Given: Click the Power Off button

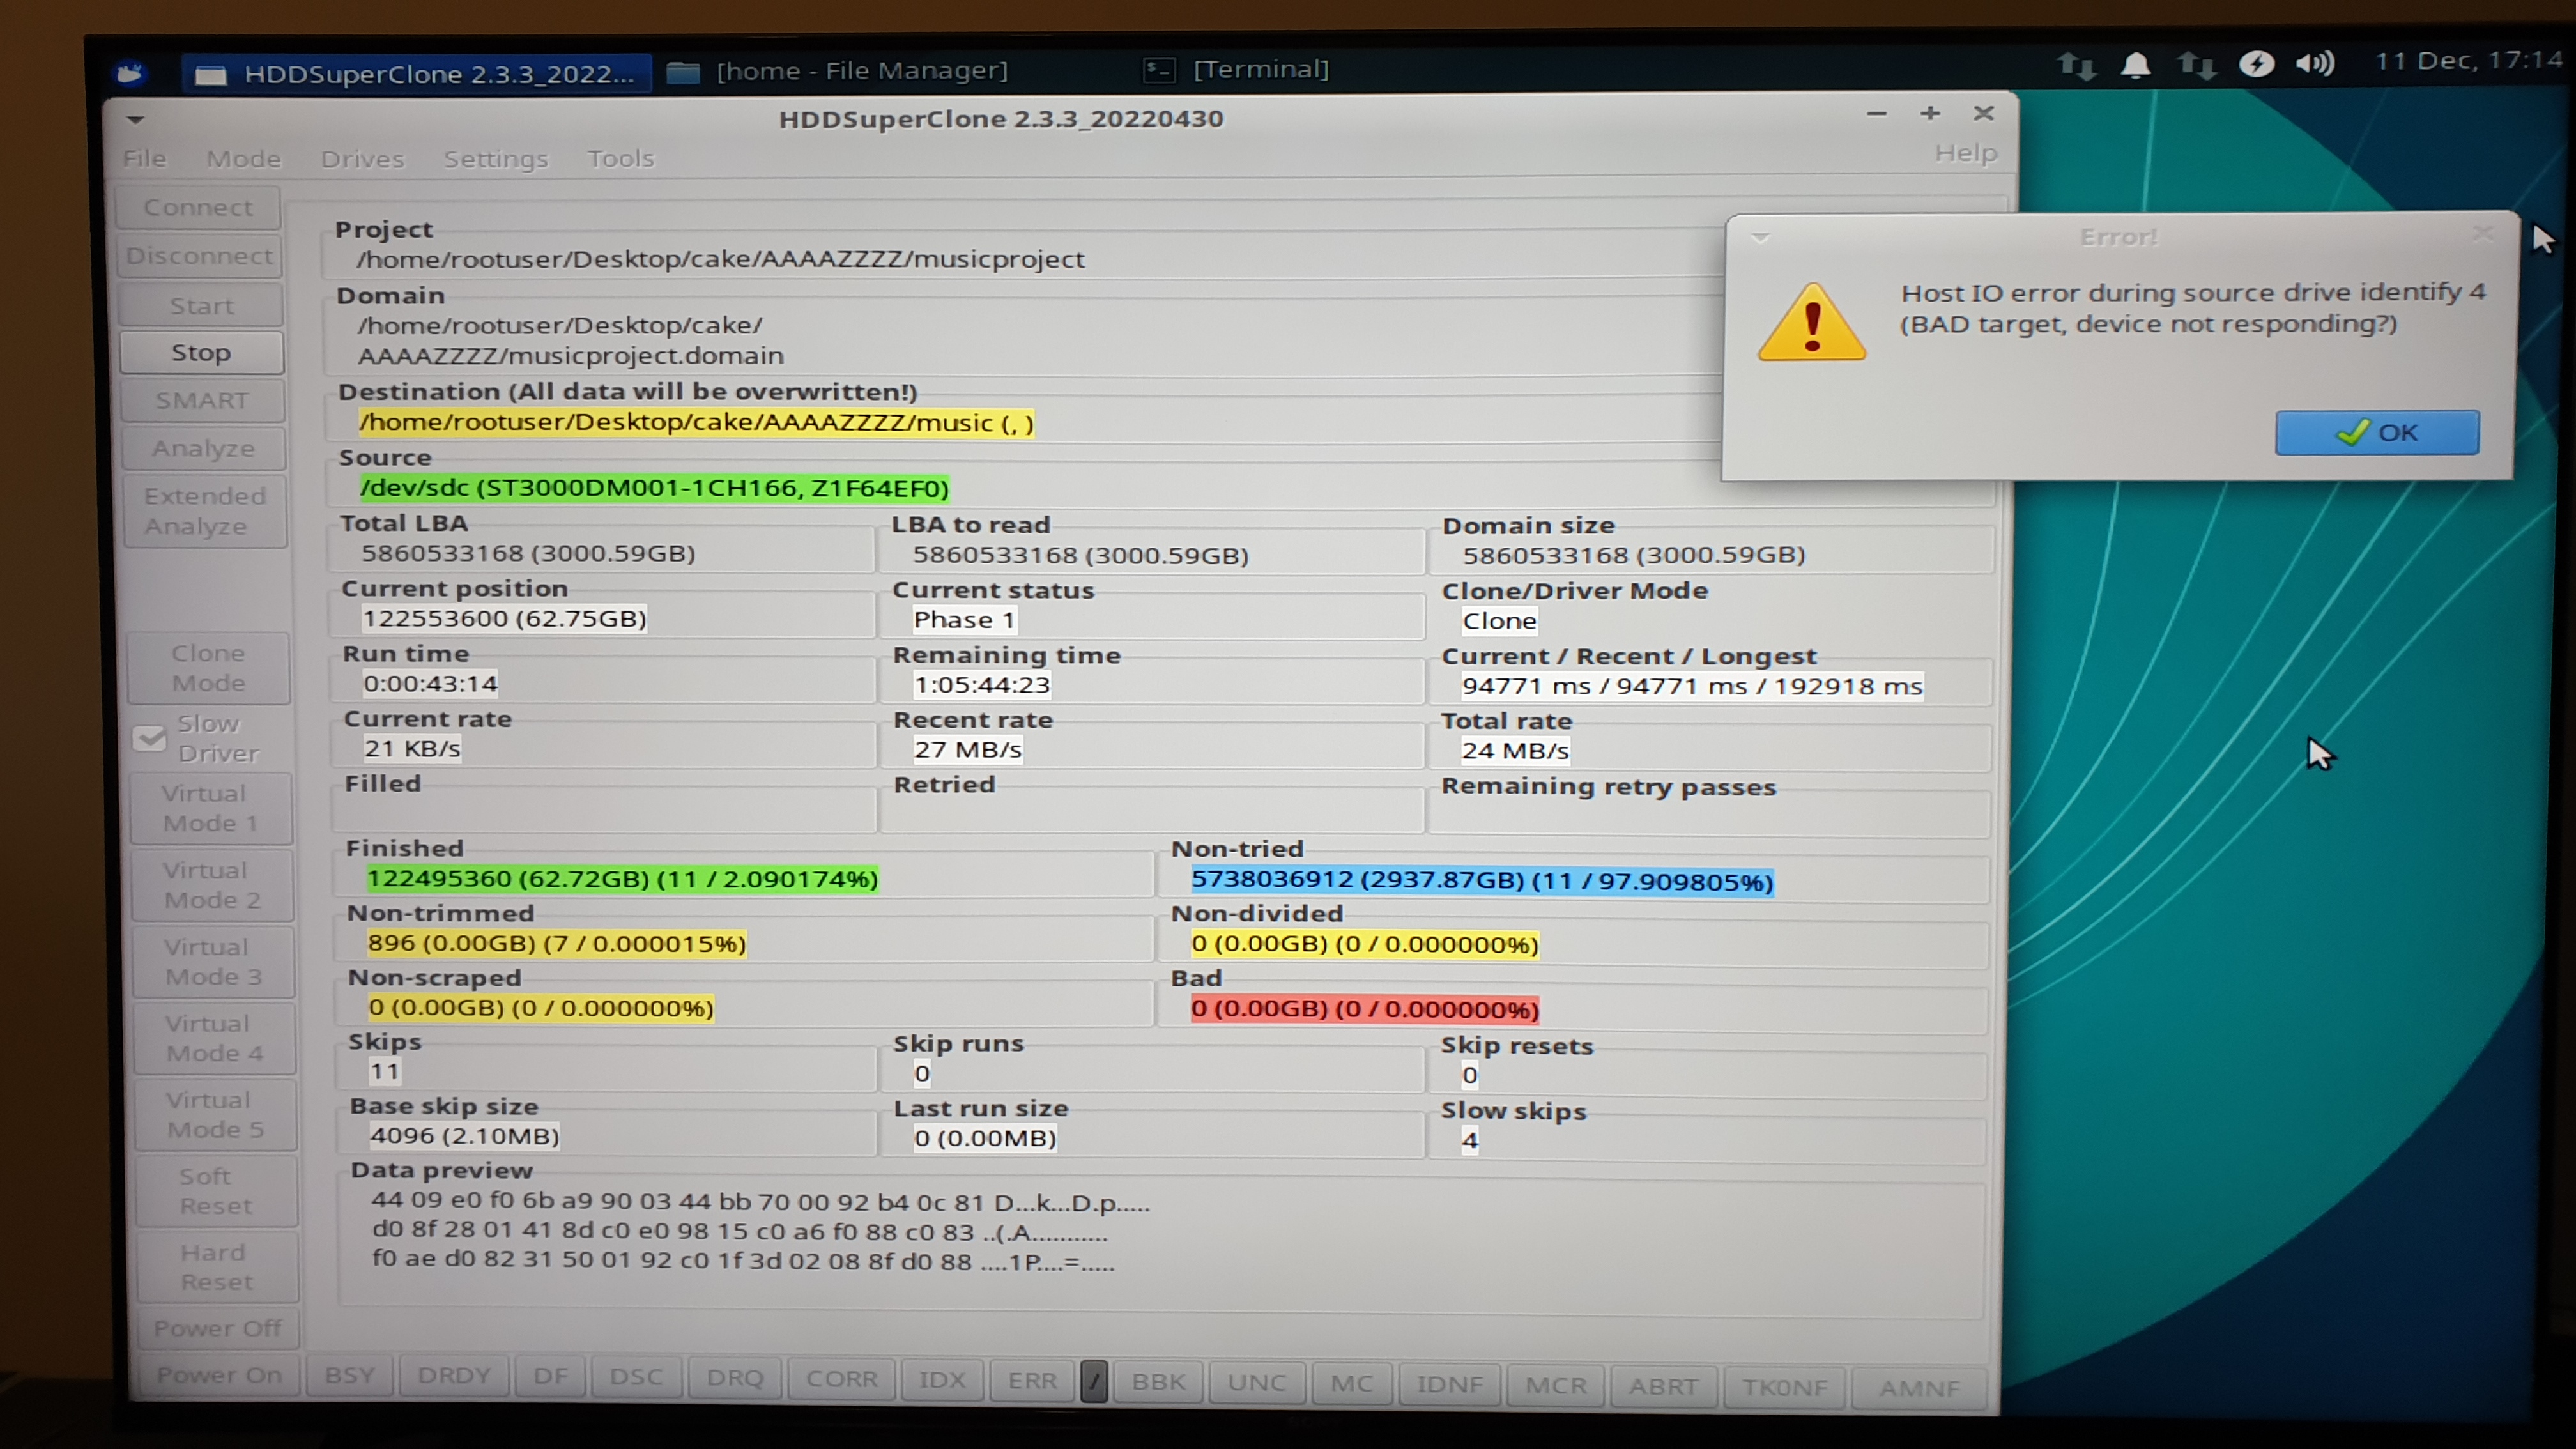Looking at the screenshot, I should 218,1329.
